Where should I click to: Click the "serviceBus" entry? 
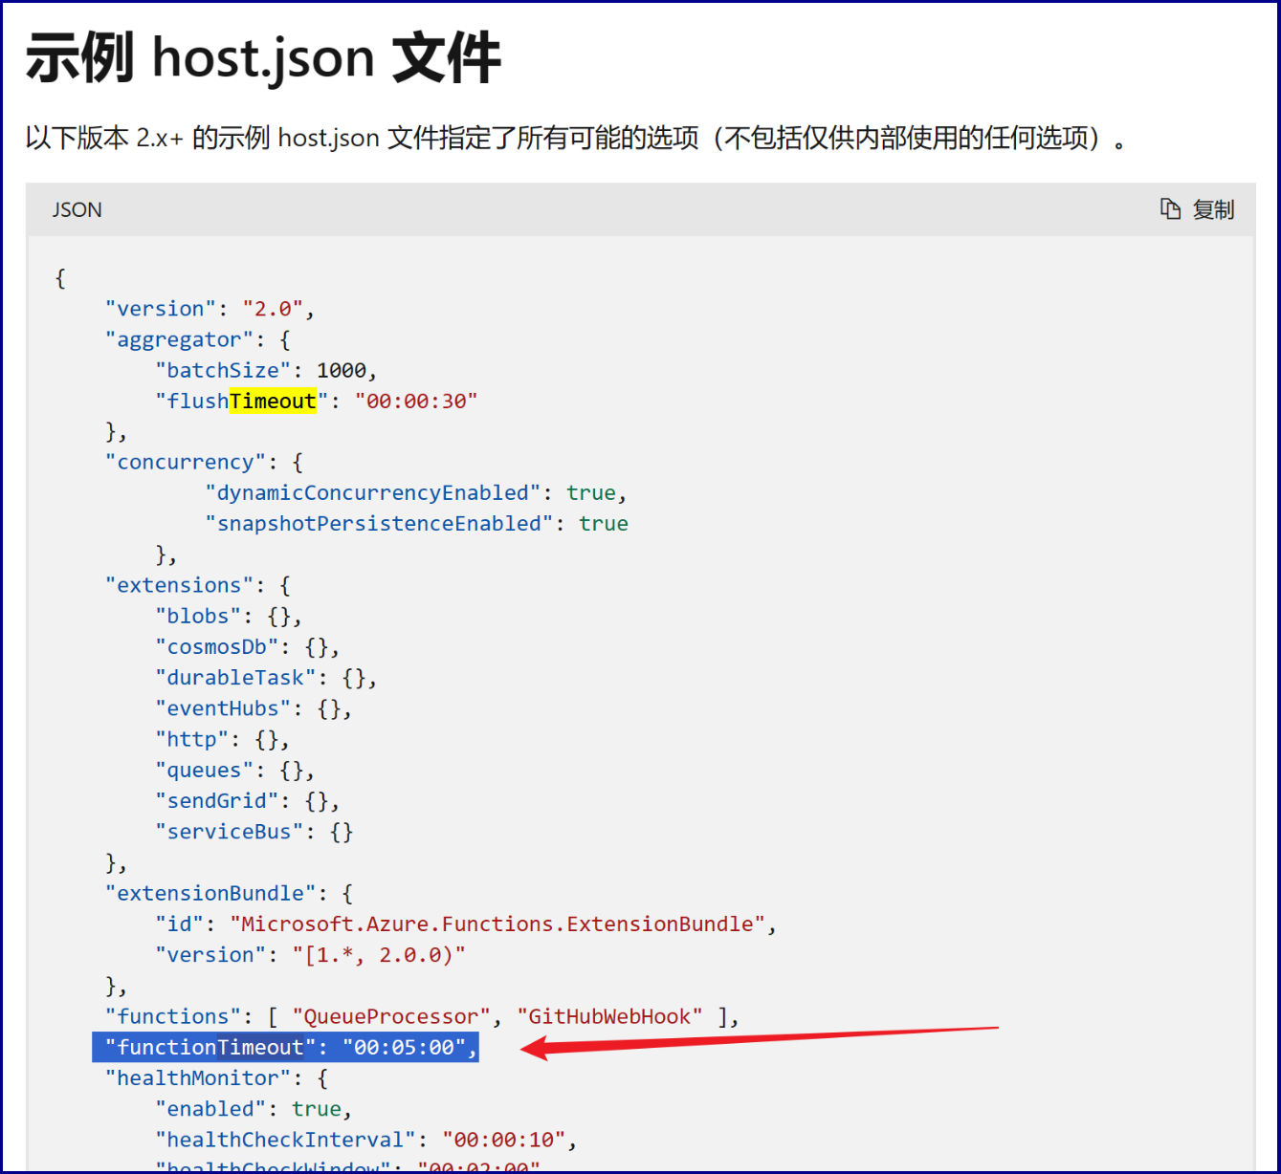230,832
